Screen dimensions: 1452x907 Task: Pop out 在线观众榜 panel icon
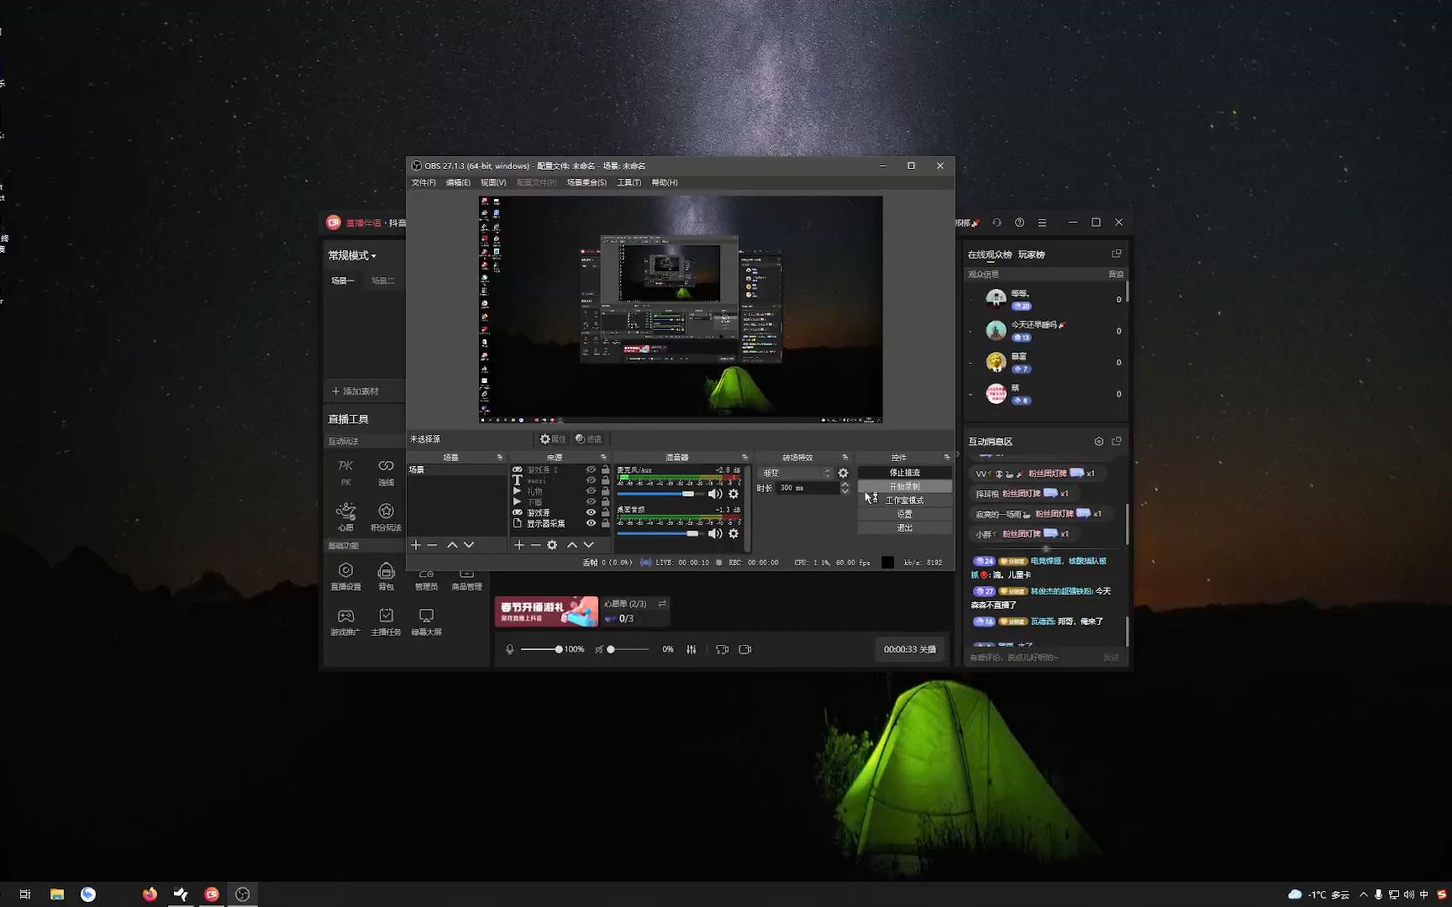[x=1117, y=254]
